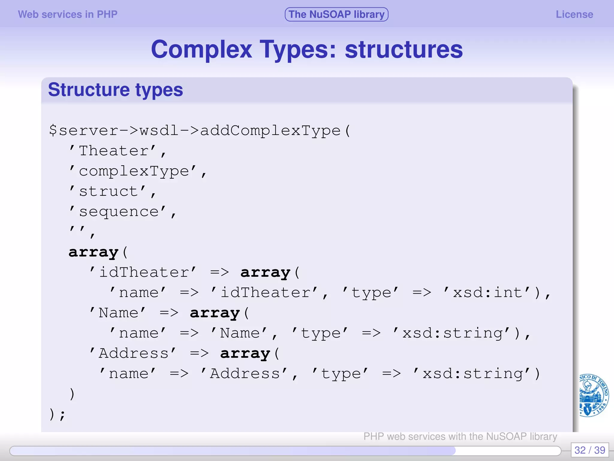The width and height of the screenshot is (614, 461).
Task: Click the 'Theater' string argument
Action: 113,151
